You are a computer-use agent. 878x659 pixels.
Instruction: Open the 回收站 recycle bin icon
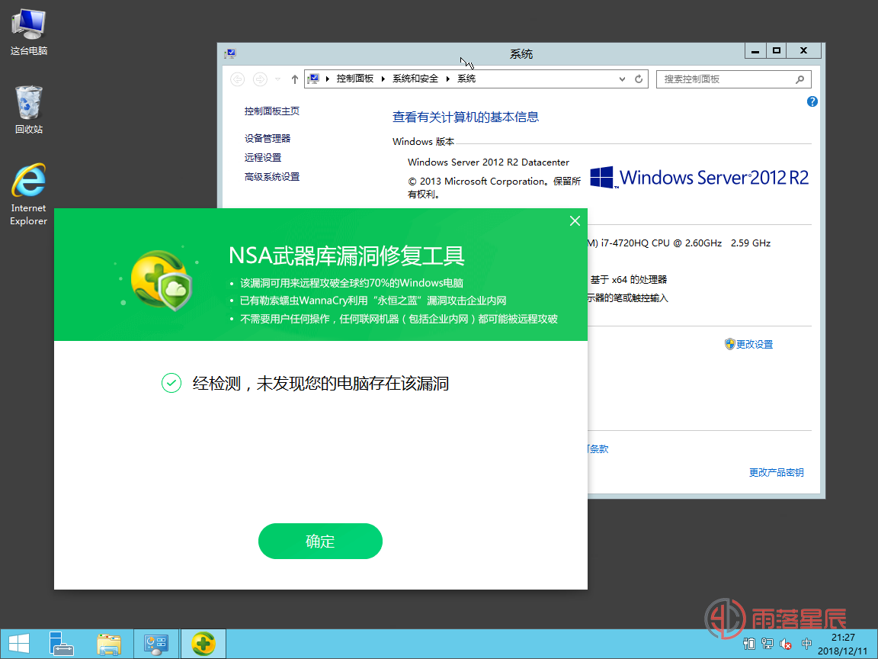click(28, 110)
